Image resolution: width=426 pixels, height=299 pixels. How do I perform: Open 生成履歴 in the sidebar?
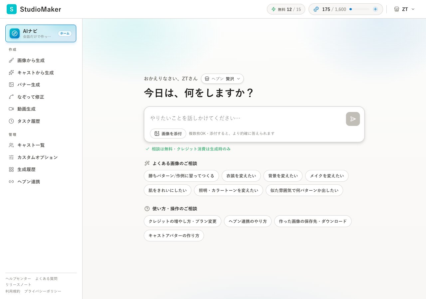click(x=41, y=169)
